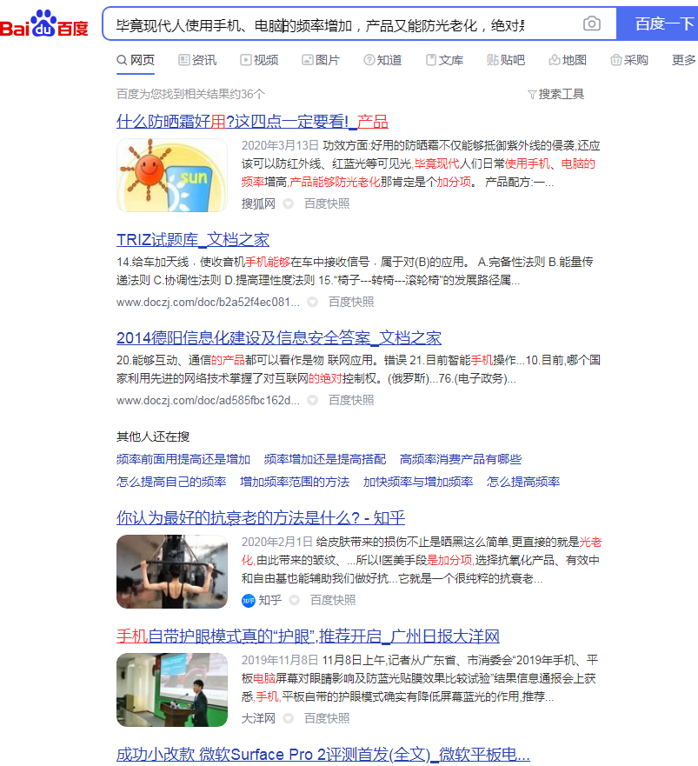Open the gym workout thumbnail image
The width and height of the screenshot is (698, 766).
172,571
